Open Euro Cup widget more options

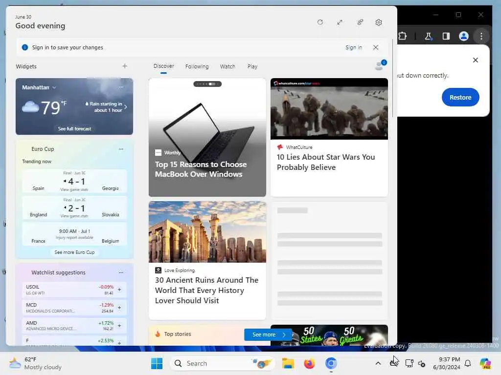click(121, 149)
